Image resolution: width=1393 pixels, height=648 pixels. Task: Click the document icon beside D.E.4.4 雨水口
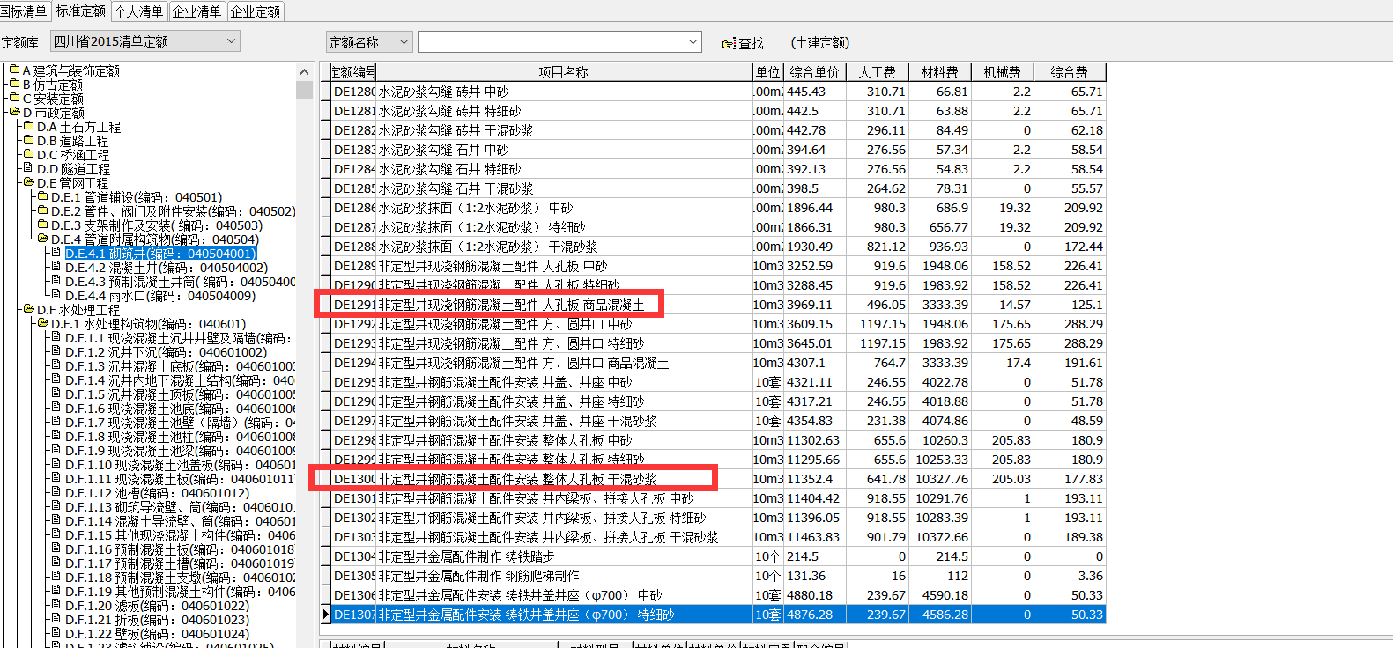pyautogui.click(x=56, y=295)
